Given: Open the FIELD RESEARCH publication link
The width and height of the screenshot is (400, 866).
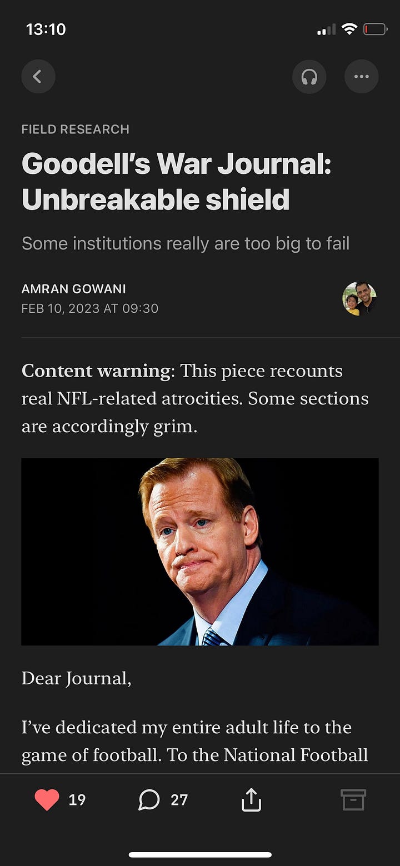Looking at the screenshot, I should click(x=76, y=129).
